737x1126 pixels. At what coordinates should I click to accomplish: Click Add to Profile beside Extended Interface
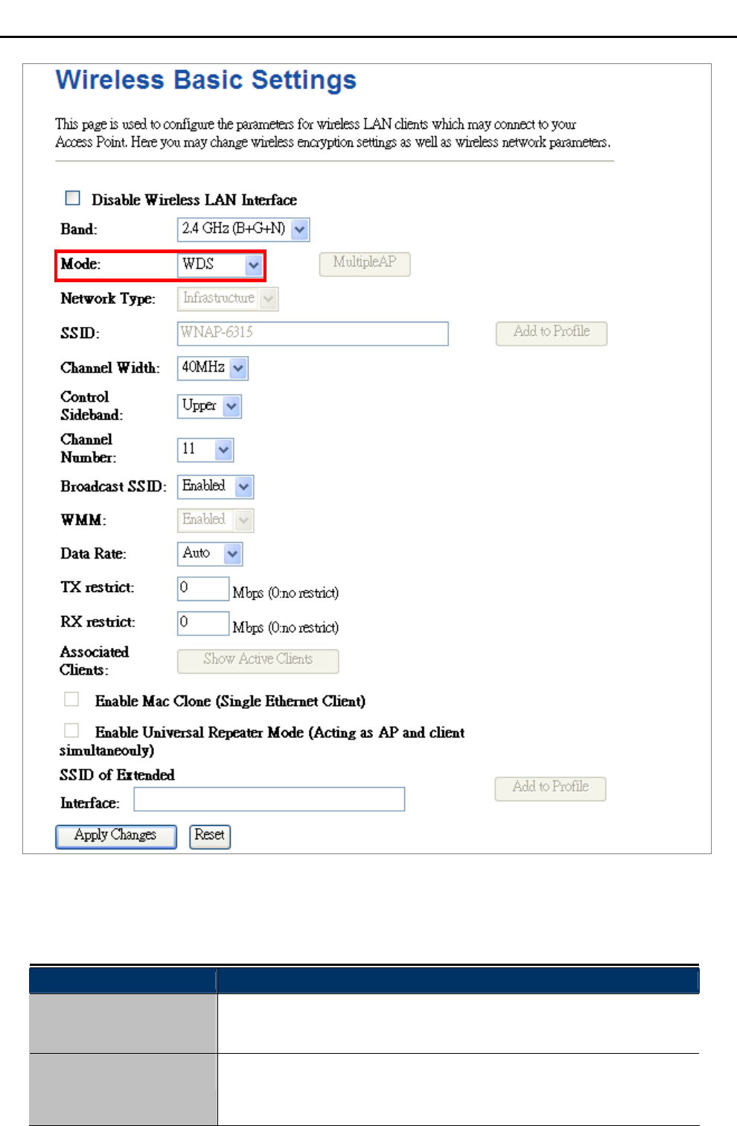click(x=551, y=789)
